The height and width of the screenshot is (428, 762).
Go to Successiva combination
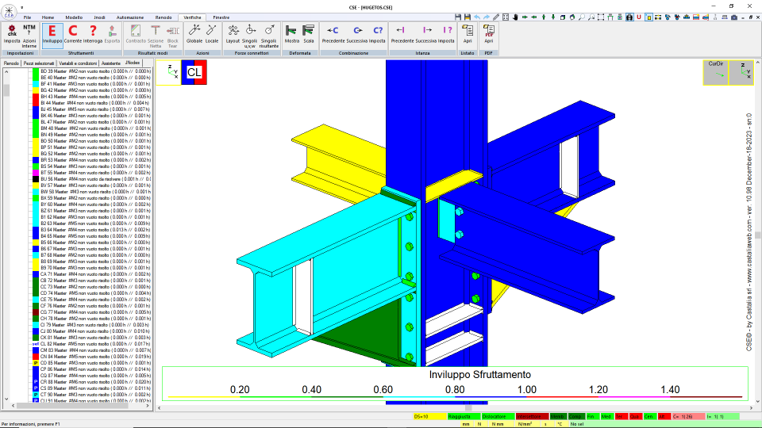point(357,34)
